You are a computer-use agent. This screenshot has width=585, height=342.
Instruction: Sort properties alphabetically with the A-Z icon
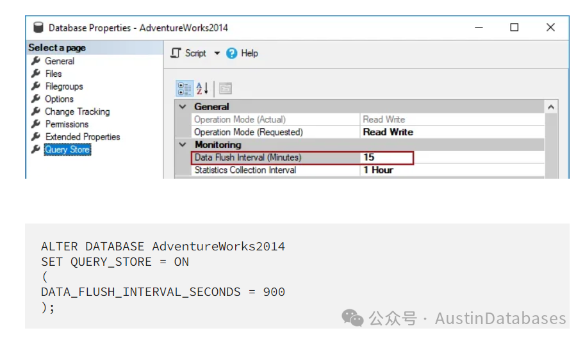coord(202,89)
